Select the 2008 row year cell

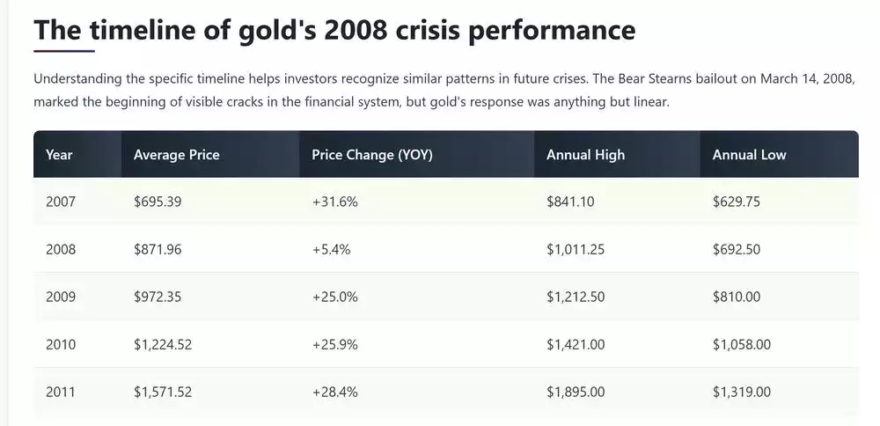(x=61, y=249)
